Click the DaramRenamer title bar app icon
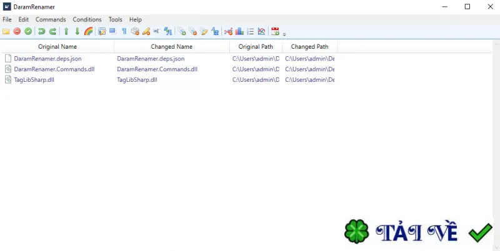This screenshot has width=500, height=251. [7, 7]
